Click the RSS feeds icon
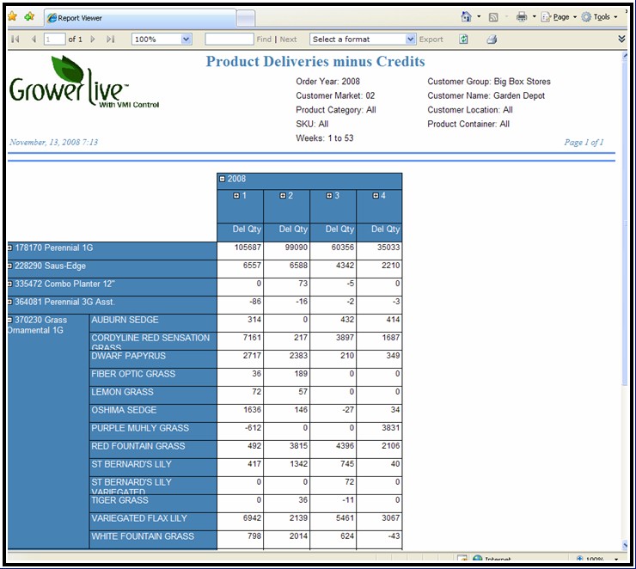The height and width of the screenshot is (569, 636). click(493, 16)
